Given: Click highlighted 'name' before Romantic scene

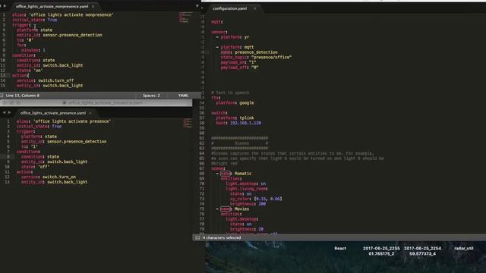Looking at the screenshot, I should [x=226, y=174].
